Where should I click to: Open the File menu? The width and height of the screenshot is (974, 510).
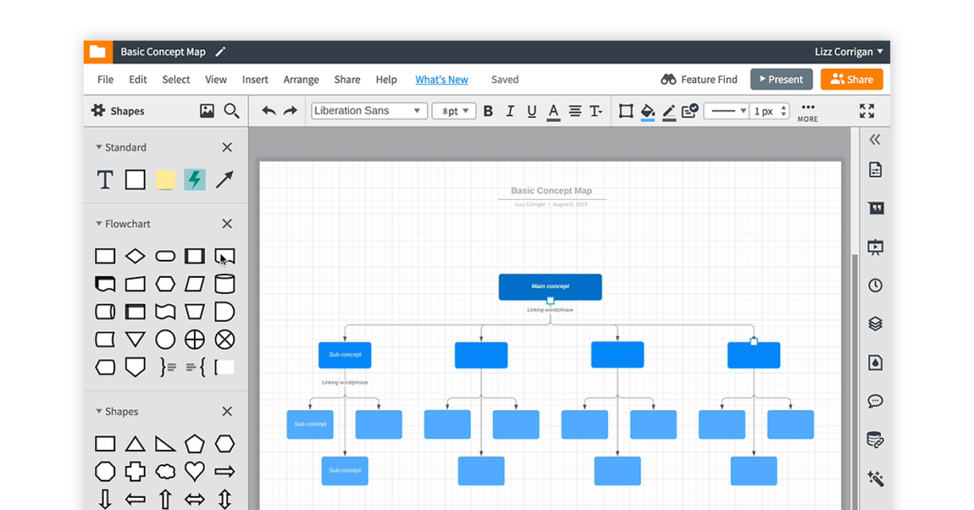[x=106, y=80]
